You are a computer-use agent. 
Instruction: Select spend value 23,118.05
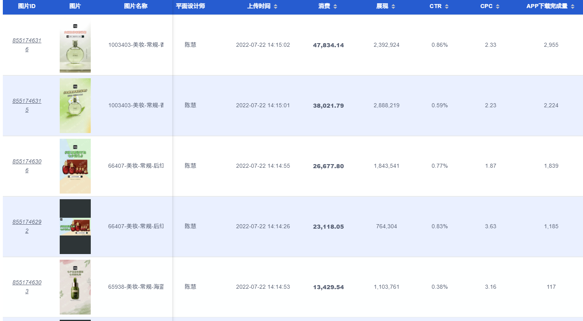(328, 227)
